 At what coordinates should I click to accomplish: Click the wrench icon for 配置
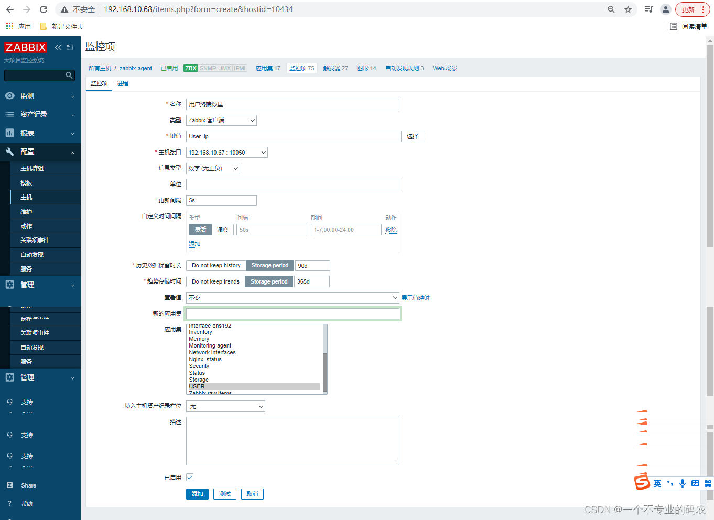(9, 151)
